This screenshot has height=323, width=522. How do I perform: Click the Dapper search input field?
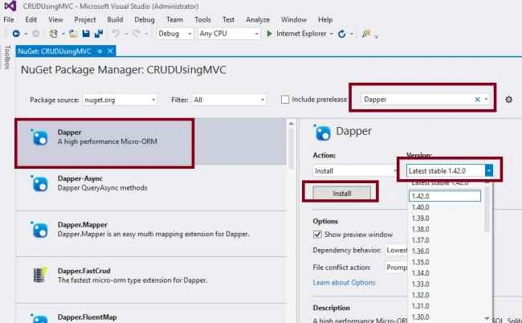click(418, 100)
